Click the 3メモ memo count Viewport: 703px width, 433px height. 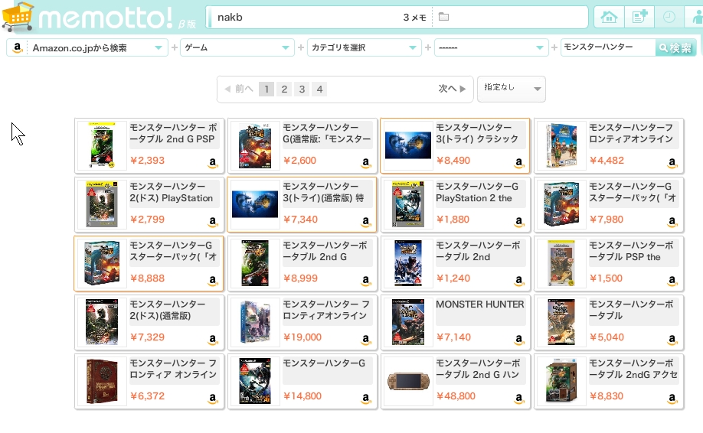click(x=414, y=18)
